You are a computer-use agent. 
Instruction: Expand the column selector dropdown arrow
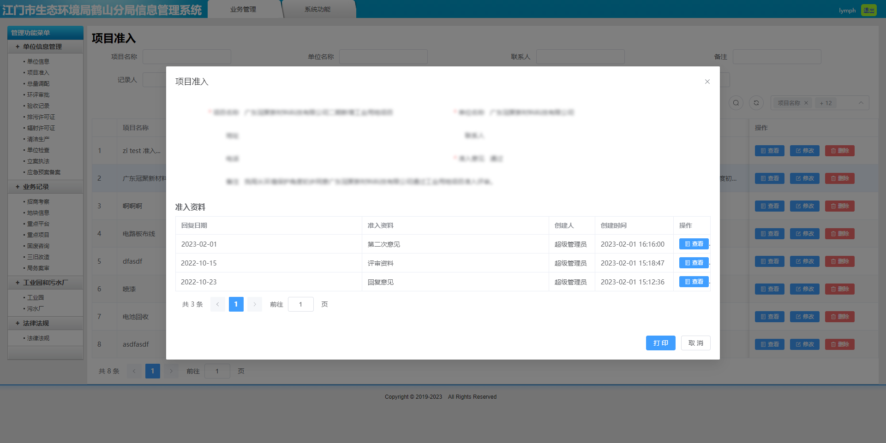pyautogui.click(x=861, y=103)
